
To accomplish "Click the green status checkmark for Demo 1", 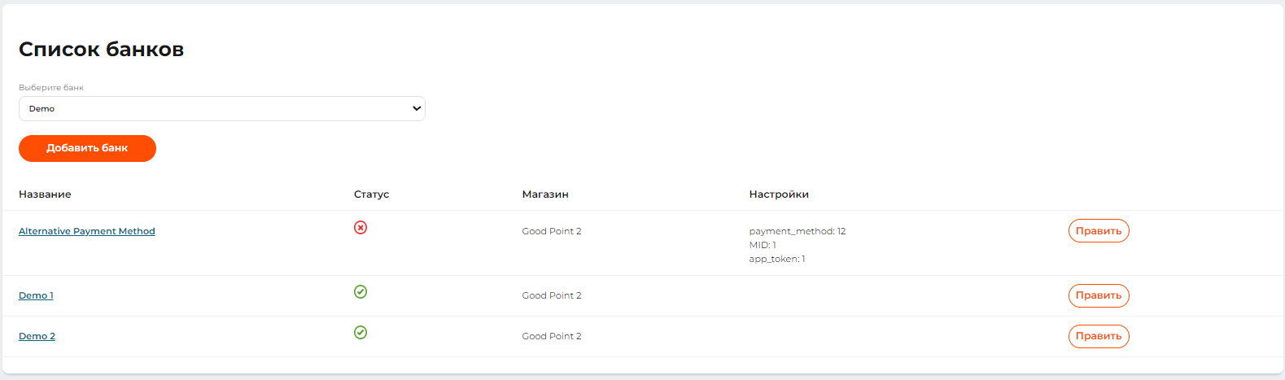I will pos(361,292).
